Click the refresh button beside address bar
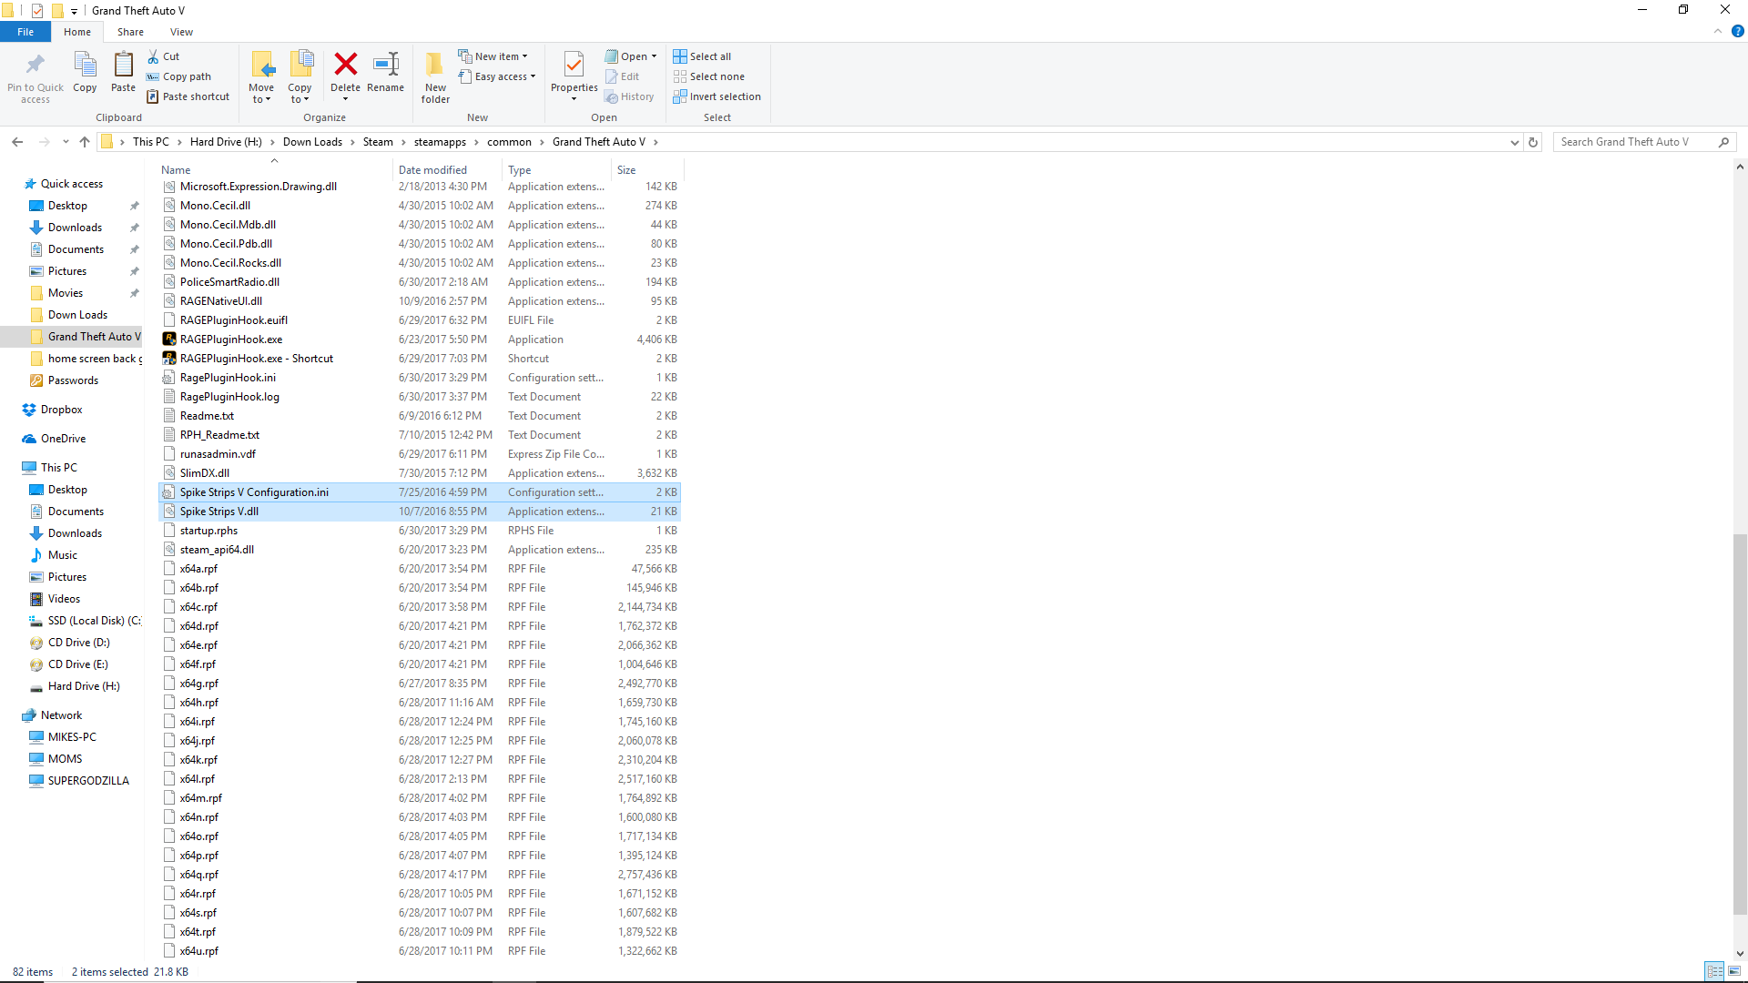The width and height of the screenshot is (1748, 983). click(1533, 142)
